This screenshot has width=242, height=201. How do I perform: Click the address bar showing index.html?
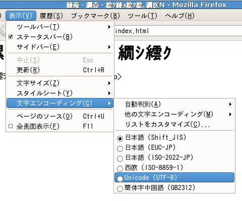(x=178, y=31)
